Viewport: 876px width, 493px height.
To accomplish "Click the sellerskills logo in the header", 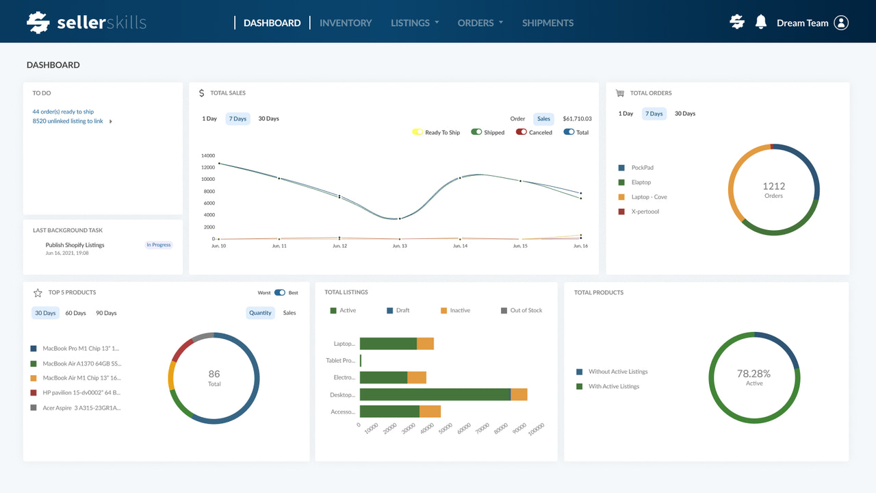I will point(86,22).
